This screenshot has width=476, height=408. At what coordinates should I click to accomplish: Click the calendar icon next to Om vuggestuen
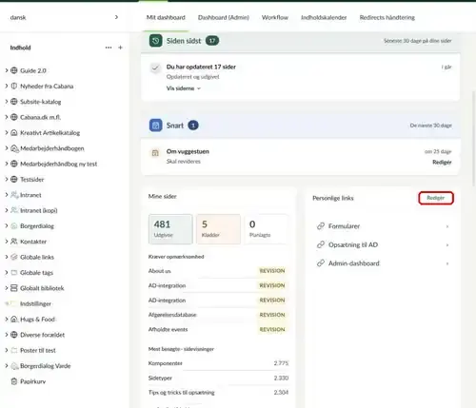click(155, 153)
